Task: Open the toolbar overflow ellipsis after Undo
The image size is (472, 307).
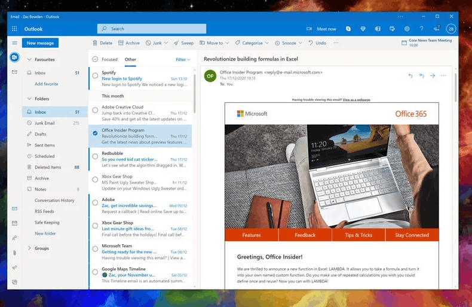Action: pos(336,43)
